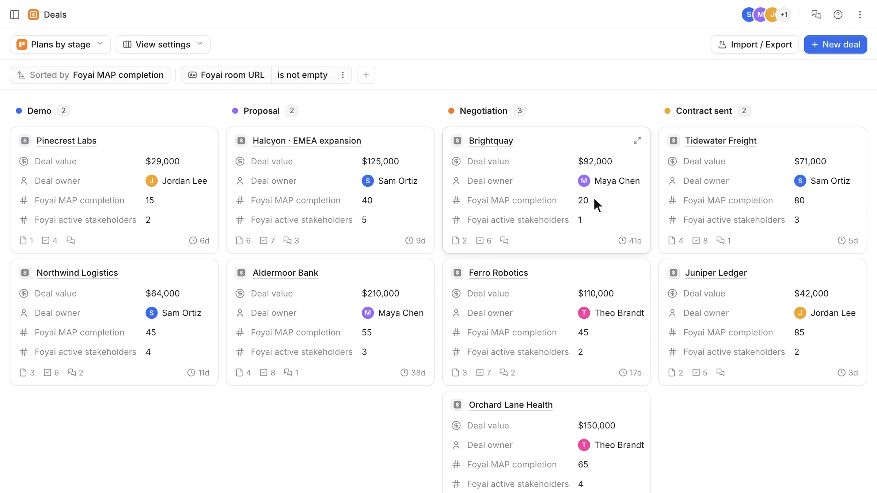Click Maya Chen owner on Brightquay card
This screenshot has width=877, height=493.
point(609,181)
